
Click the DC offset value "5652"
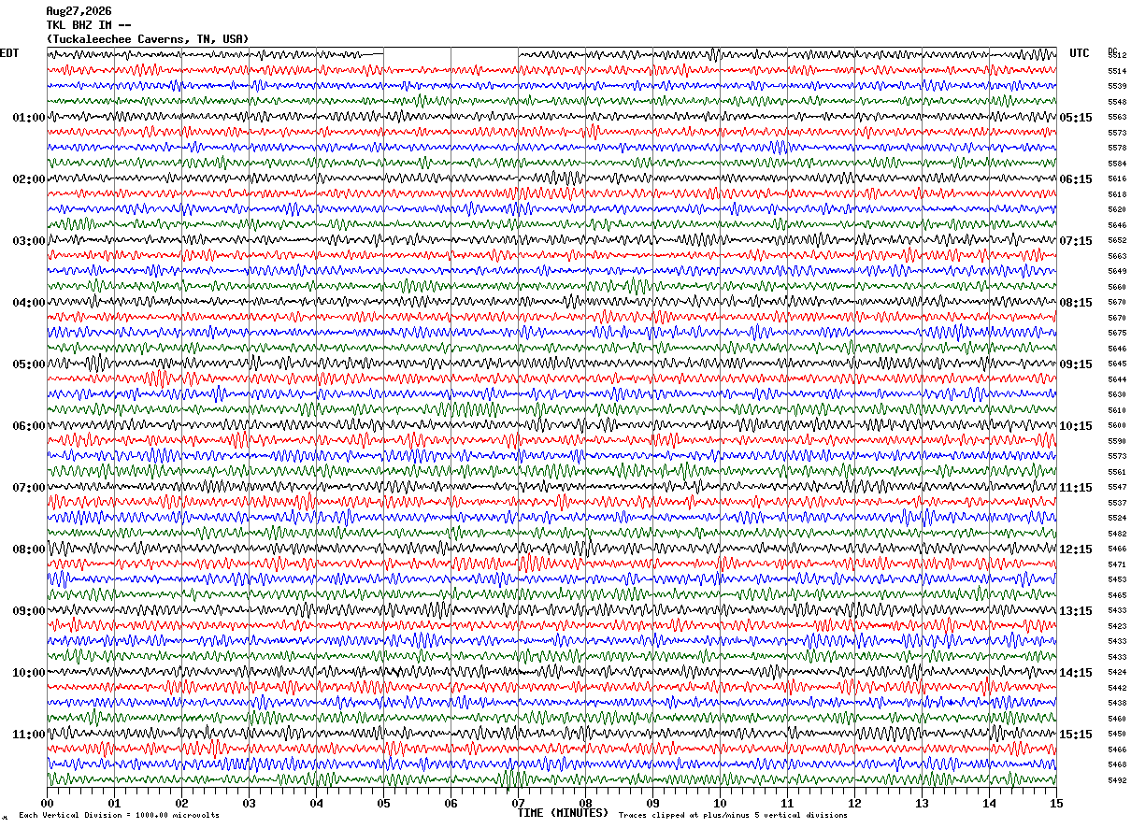coord(1117,241)
